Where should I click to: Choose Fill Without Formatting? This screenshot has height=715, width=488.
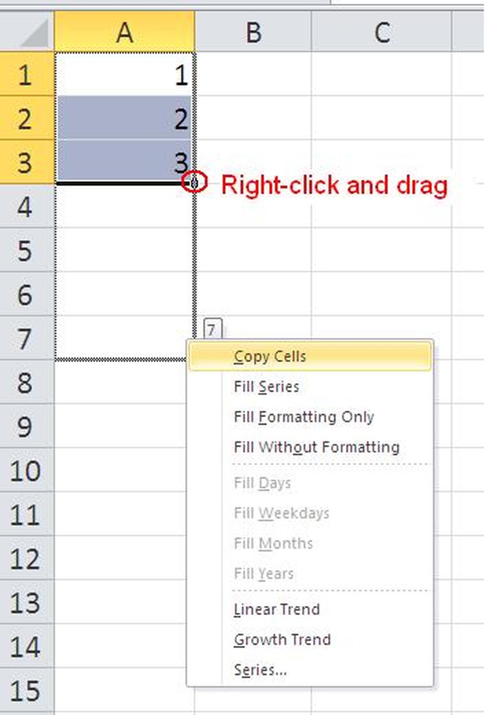tap(316, 446)
